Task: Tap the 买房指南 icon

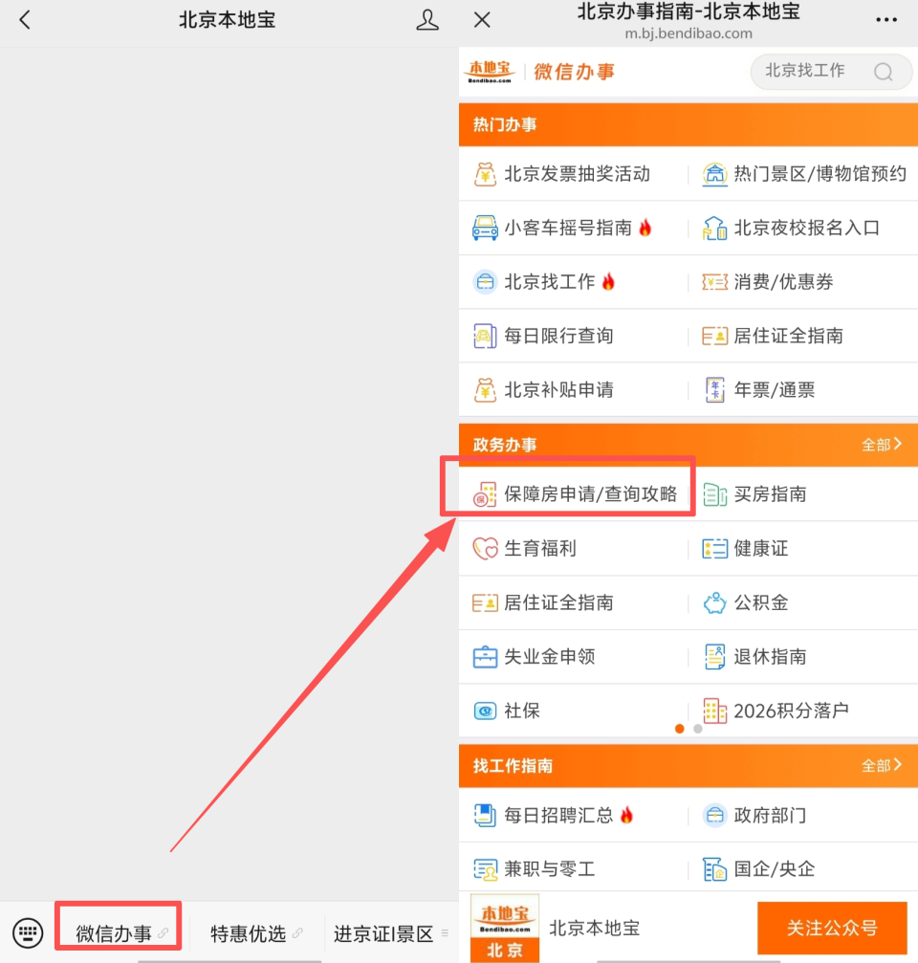Action: point(714,493)
